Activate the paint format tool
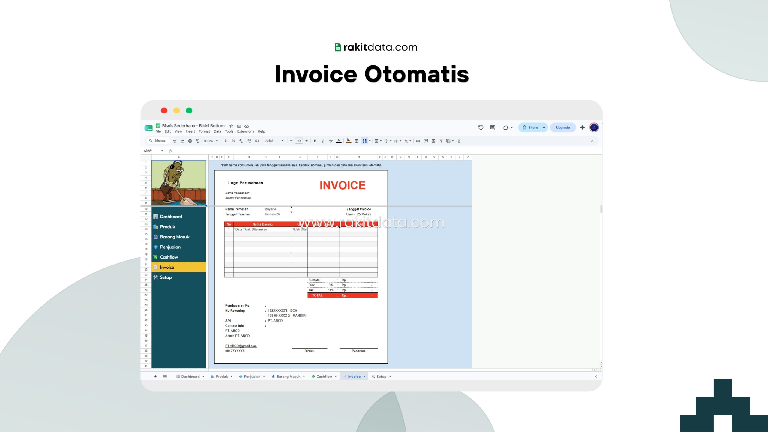This screenshot has width=768, height=432. click(x=198, y=141)
